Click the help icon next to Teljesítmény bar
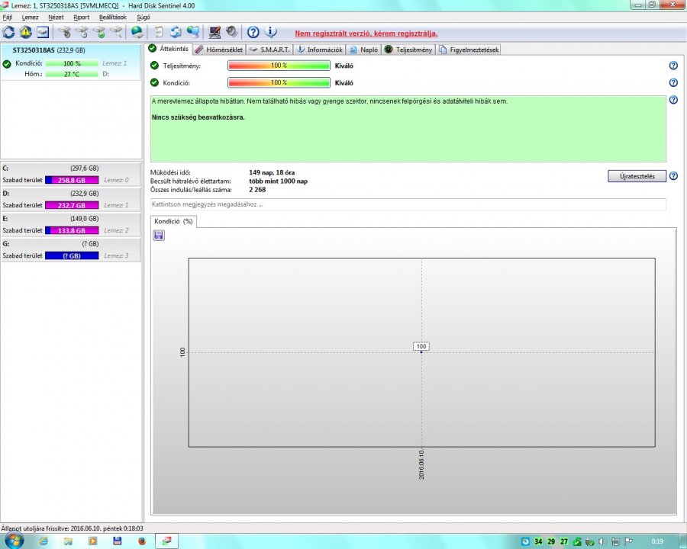Viewport: 687px width, 549px height. 673,66
